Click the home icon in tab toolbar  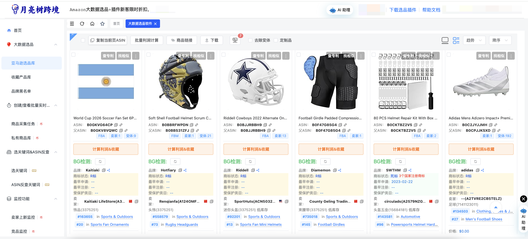pyautogui.click(x=92, y=24)
